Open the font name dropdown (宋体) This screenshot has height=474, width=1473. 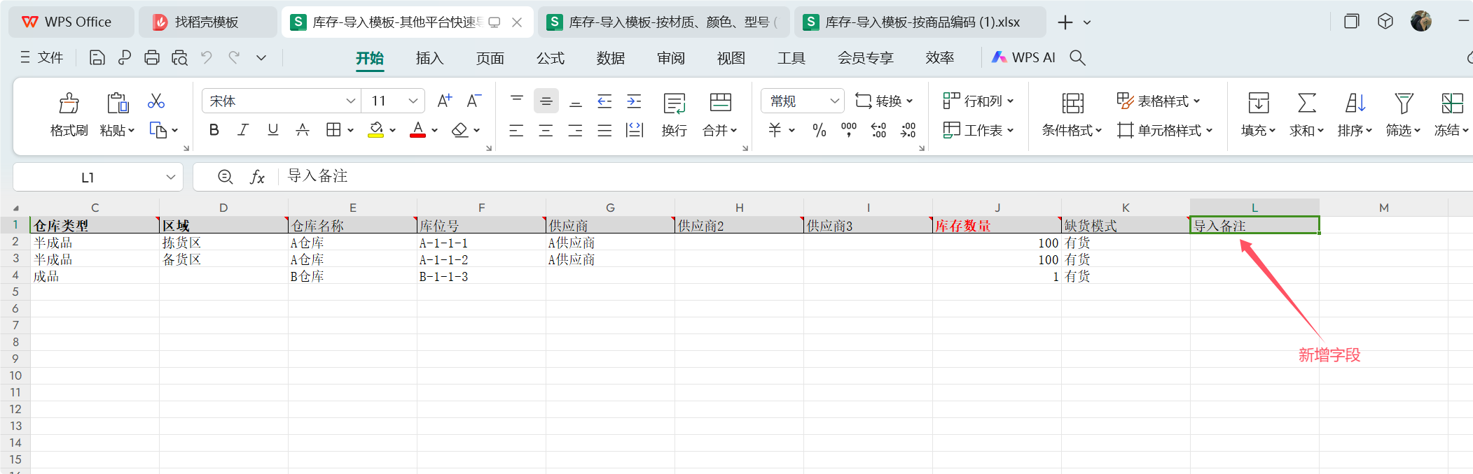coord(351,101)
